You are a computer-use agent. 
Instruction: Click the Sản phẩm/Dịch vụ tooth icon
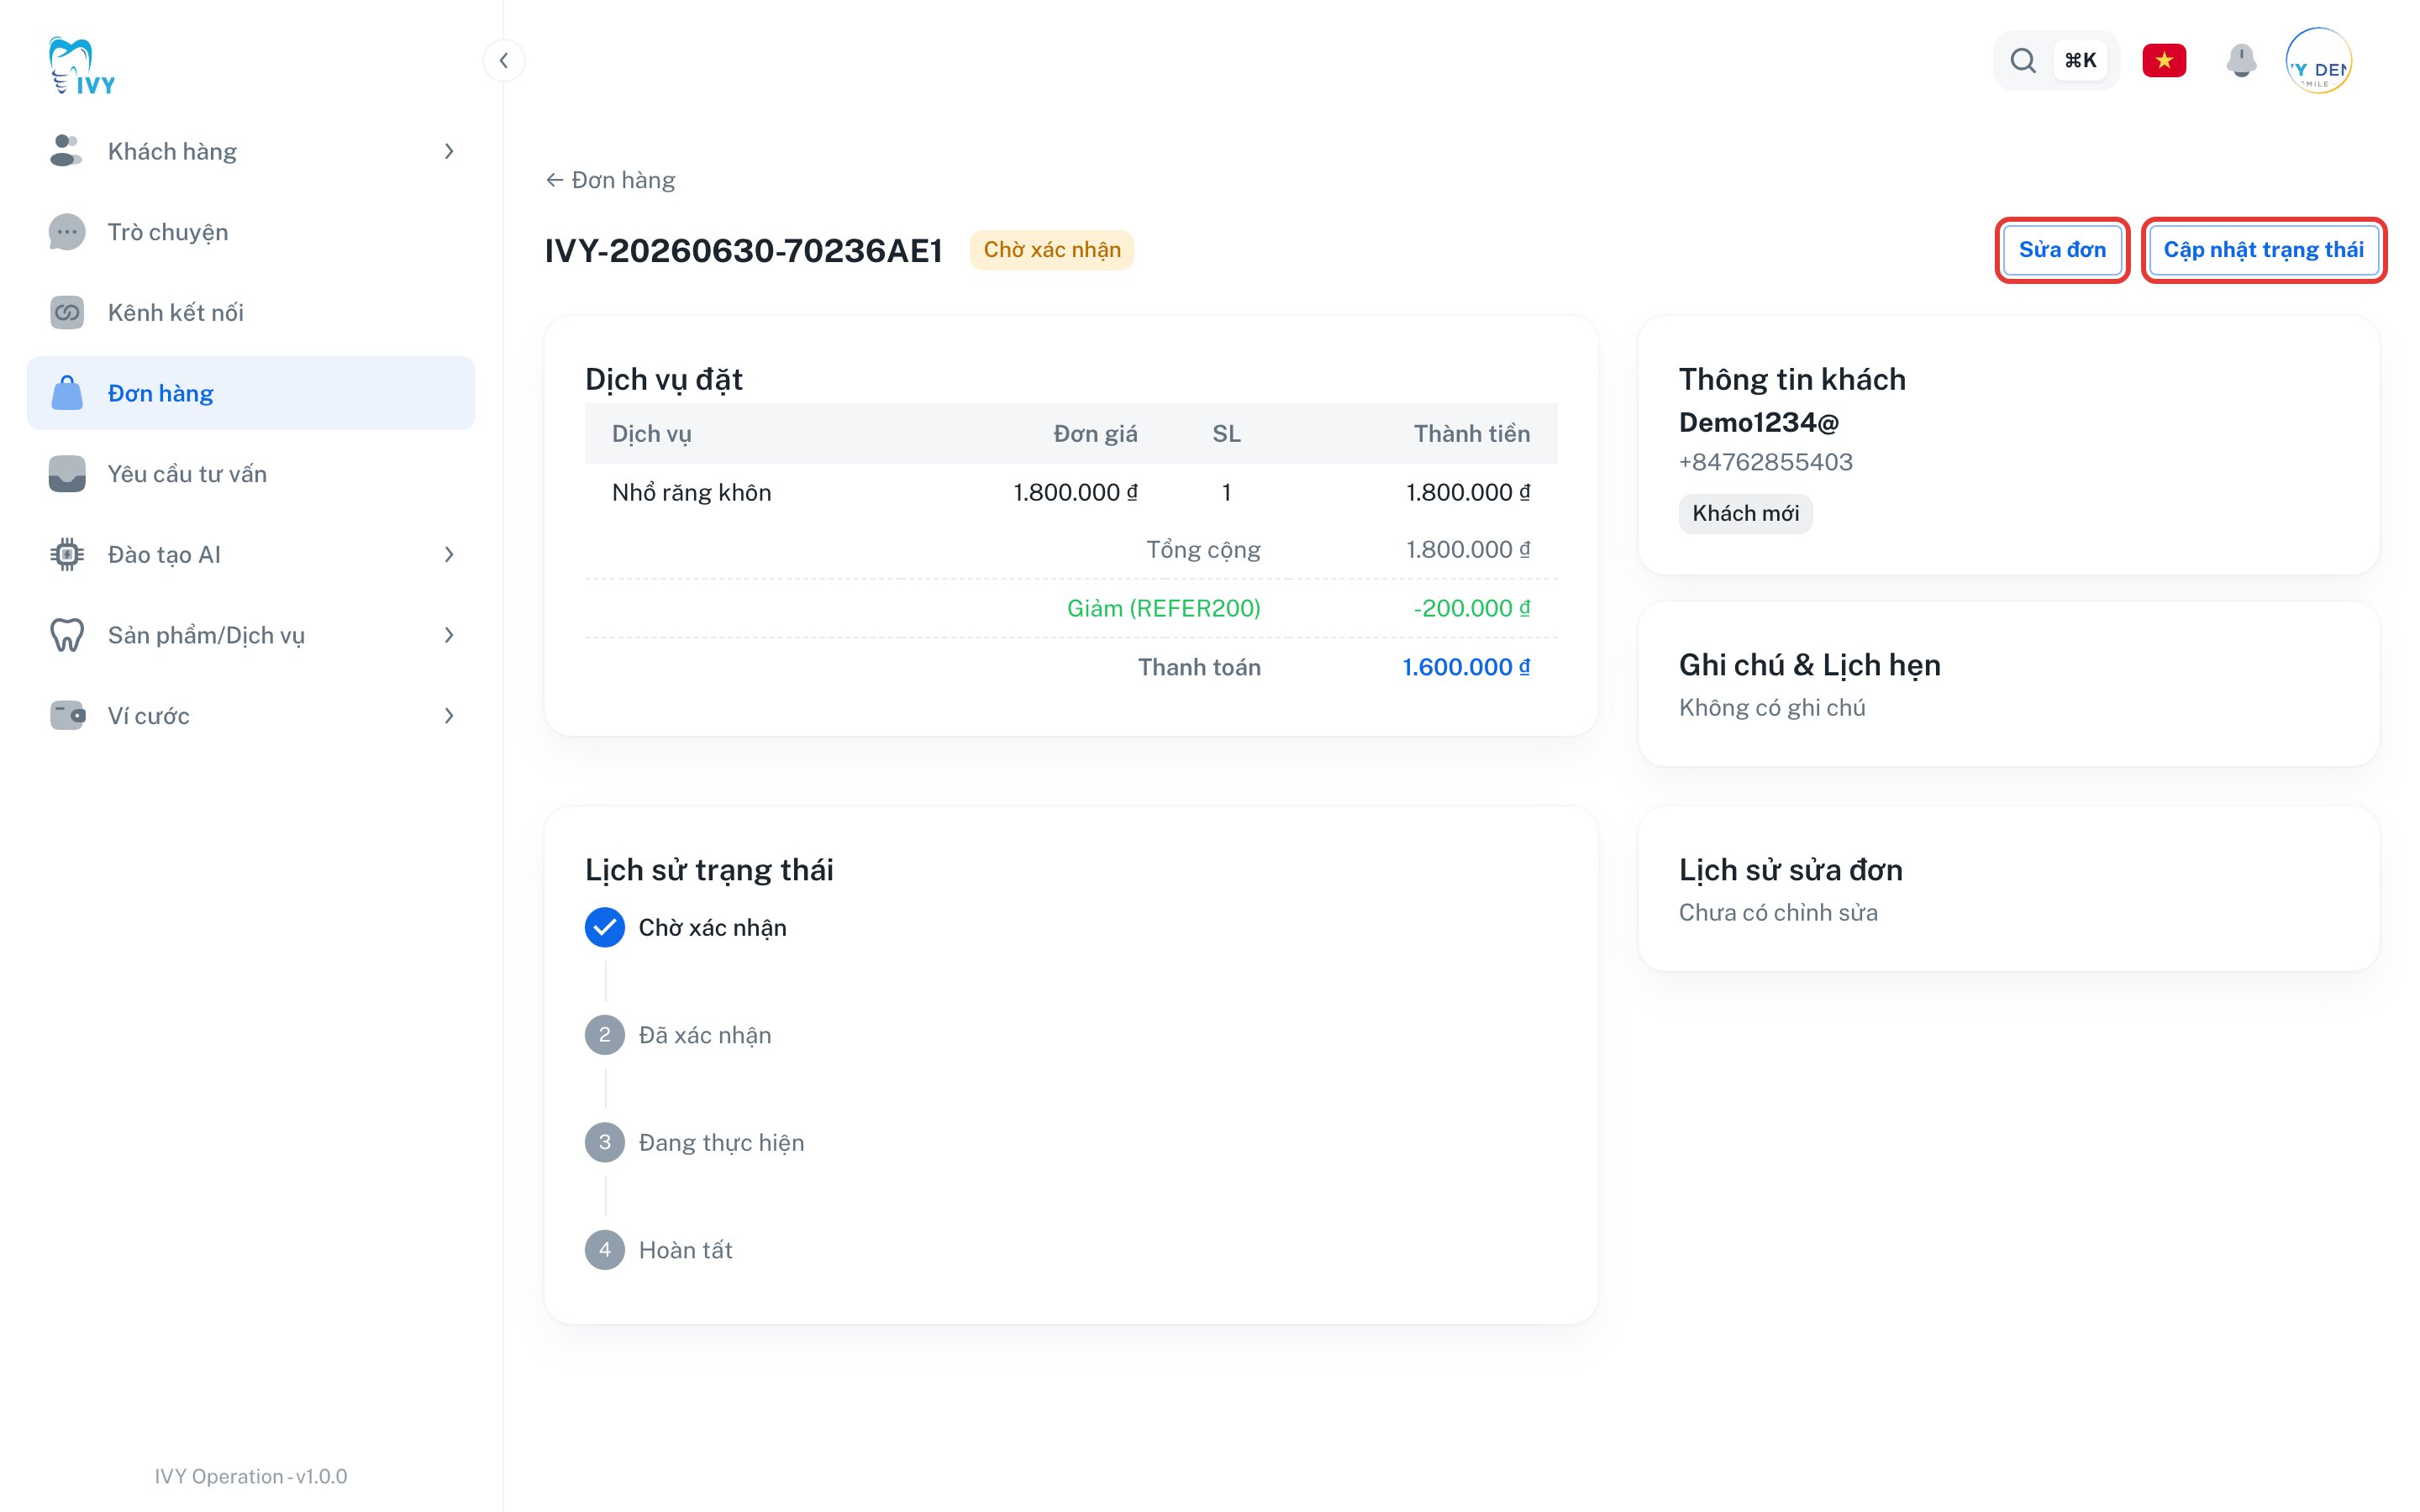(67, 635)
